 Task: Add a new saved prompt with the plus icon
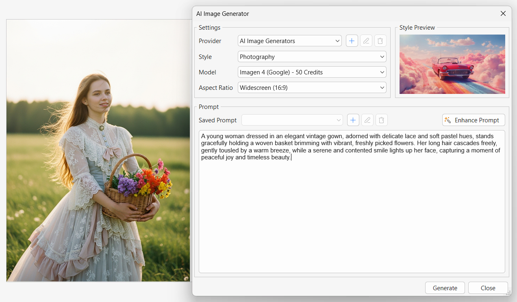click(353, 120)
